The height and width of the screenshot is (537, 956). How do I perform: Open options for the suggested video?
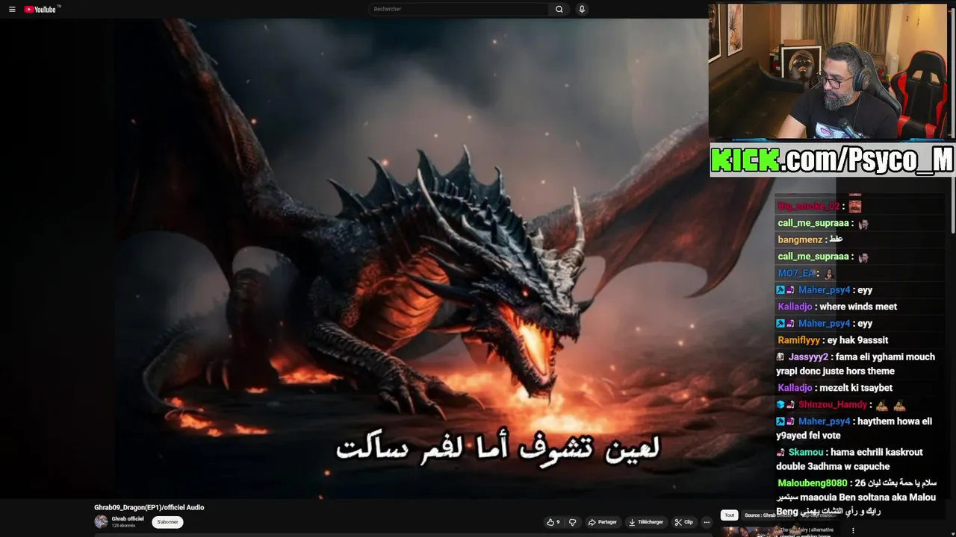coord(853,531)
